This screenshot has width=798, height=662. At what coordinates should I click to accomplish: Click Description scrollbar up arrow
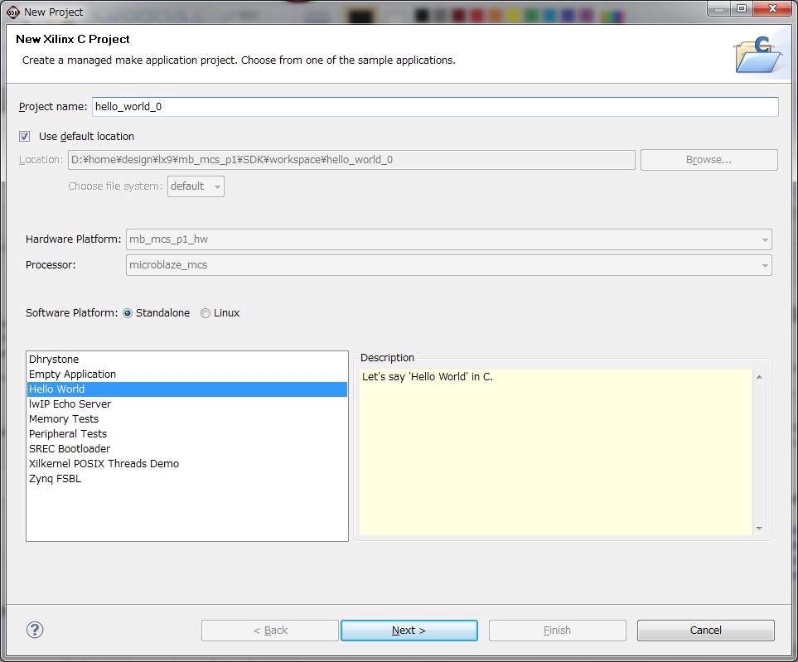coord(759,377)
